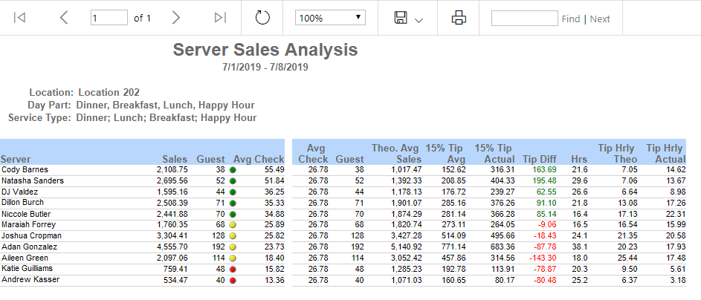Click tip diff value 163.69
701x300 pixels.
pyautogui.click(x=545, y=169)
